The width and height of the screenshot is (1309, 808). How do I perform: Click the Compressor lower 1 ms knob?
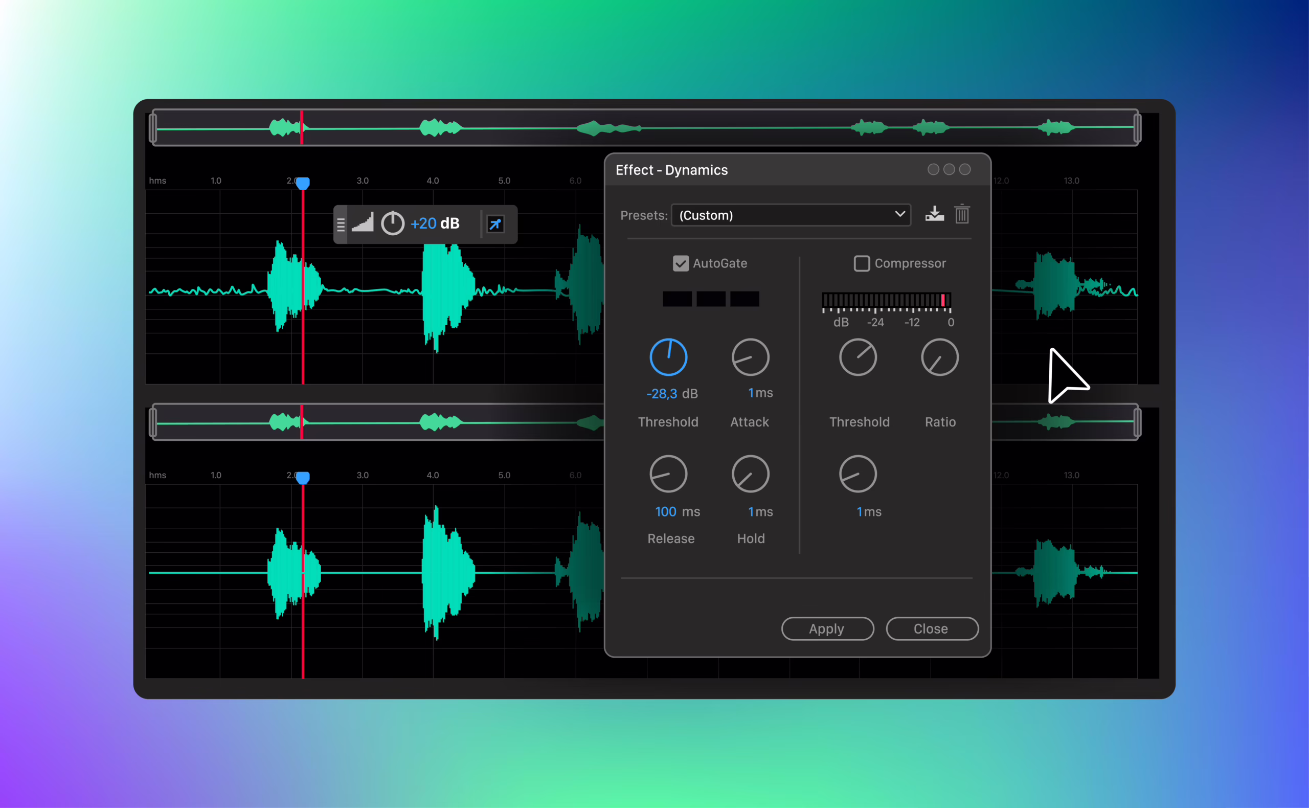pyautogui.click(x=858, y=474)
